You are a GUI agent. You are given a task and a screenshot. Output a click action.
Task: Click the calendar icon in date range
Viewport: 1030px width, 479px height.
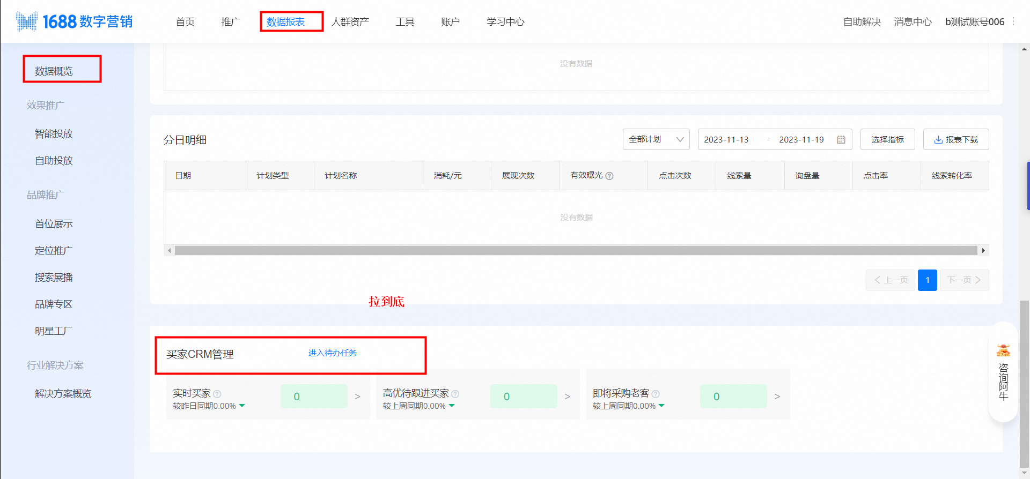point(841,140)
